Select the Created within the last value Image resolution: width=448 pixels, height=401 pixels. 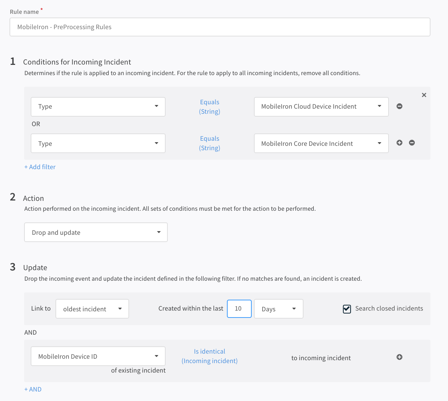coord(239,308)
